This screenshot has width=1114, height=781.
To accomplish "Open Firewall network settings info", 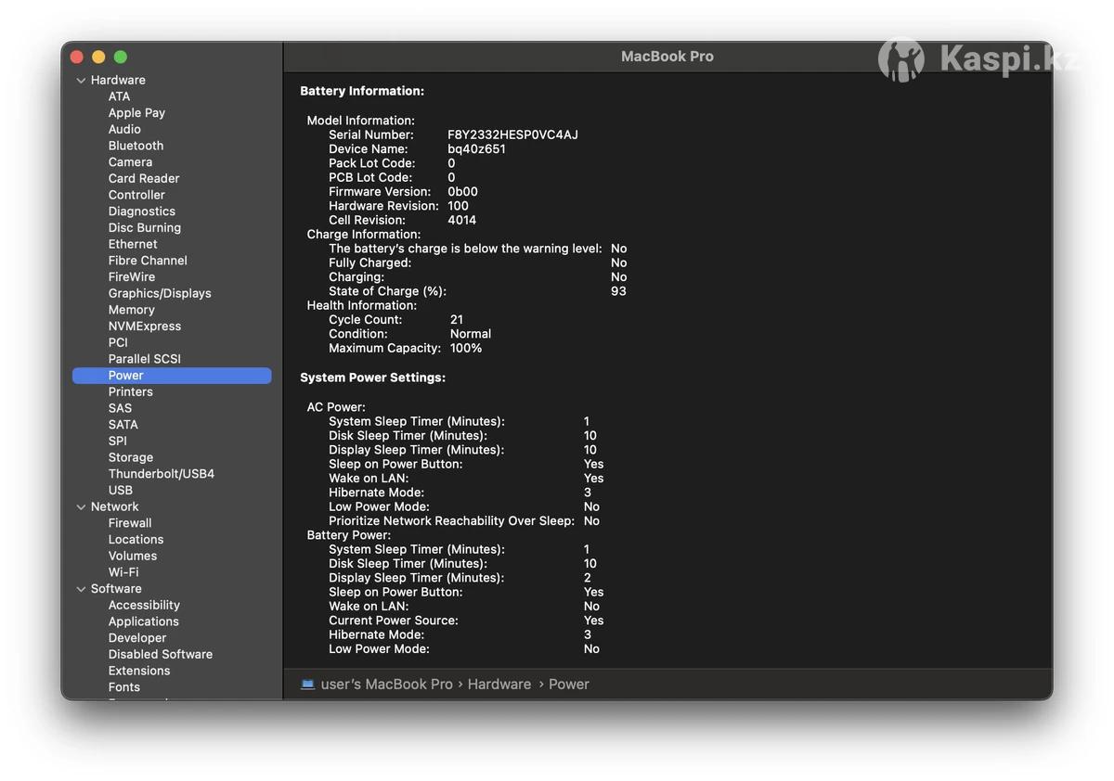I will point(129,523).
